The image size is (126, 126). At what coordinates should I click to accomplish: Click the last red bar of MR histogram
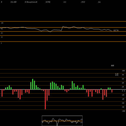point(112,91)
